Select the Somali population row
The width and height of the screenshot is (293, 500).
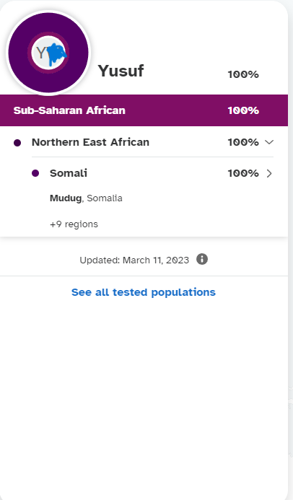[x=152, y=173]
